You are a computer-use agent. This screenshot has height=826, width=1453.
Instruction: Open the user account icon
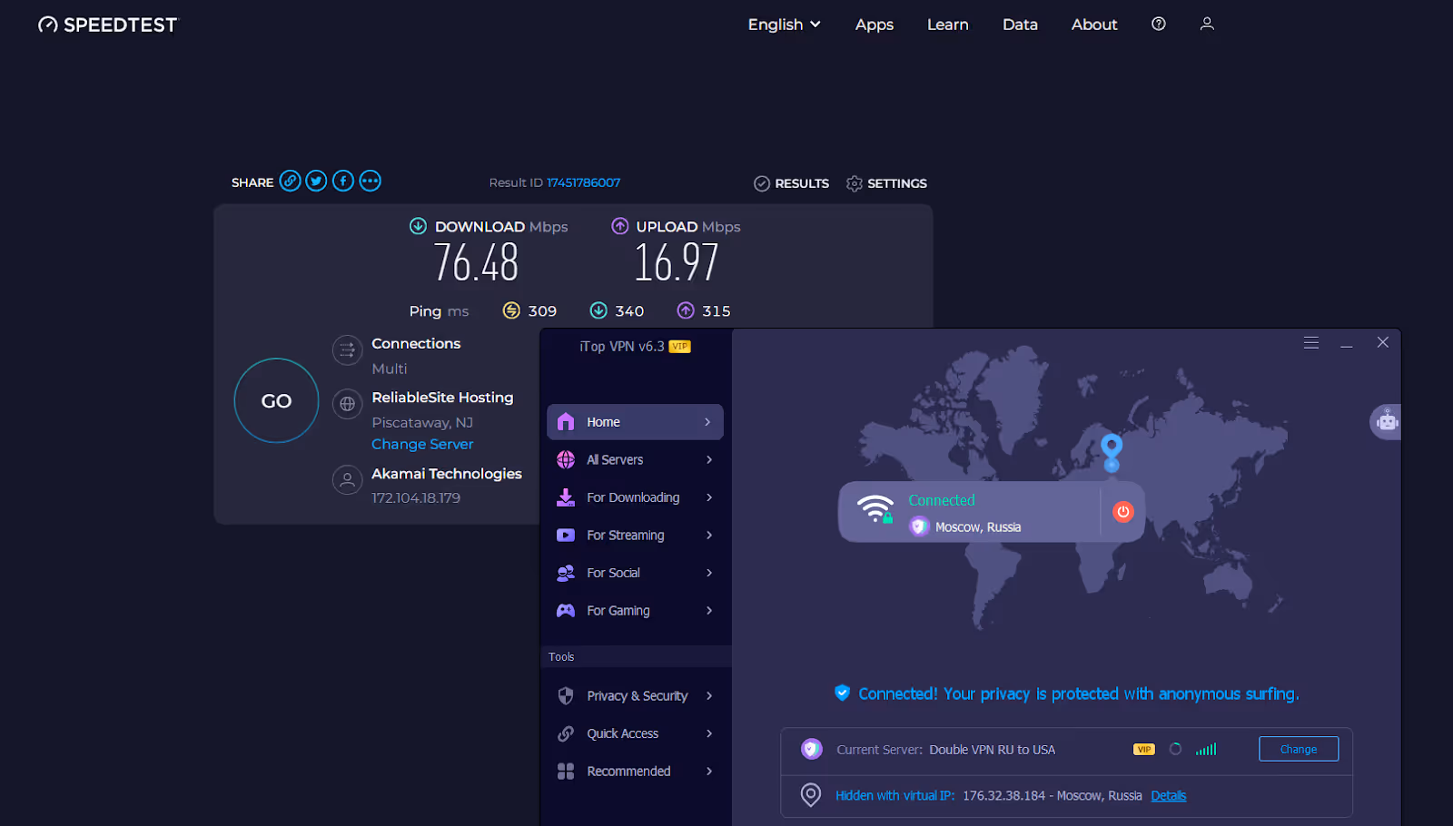click(x=1206, y=24)
